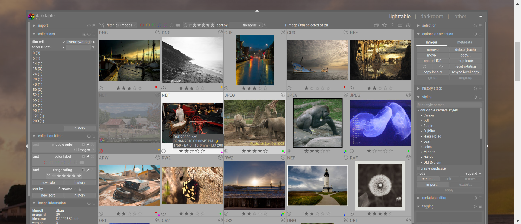
Task: Reject the DSD29659.nef thumbnail
Action: pos(163,151)
